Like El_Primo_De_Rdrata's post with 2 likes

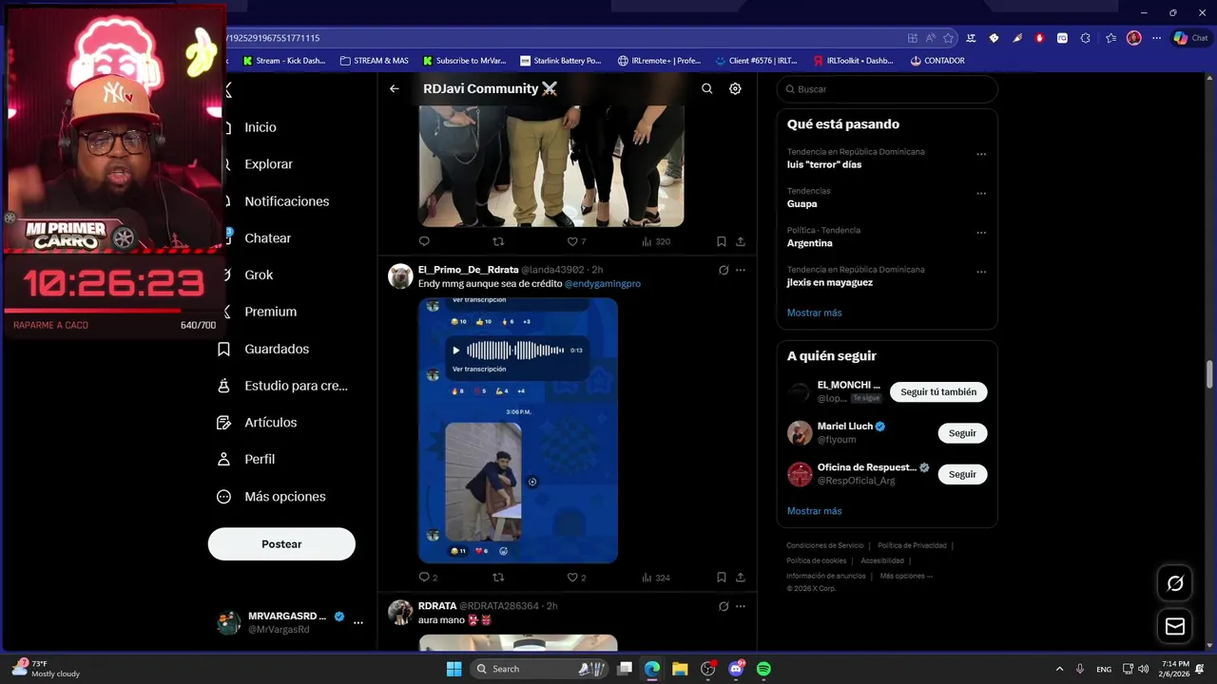click(x=572, y=577)
